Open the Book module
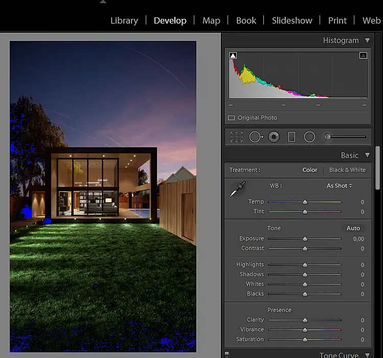383x358 pixels. [246, 20]
